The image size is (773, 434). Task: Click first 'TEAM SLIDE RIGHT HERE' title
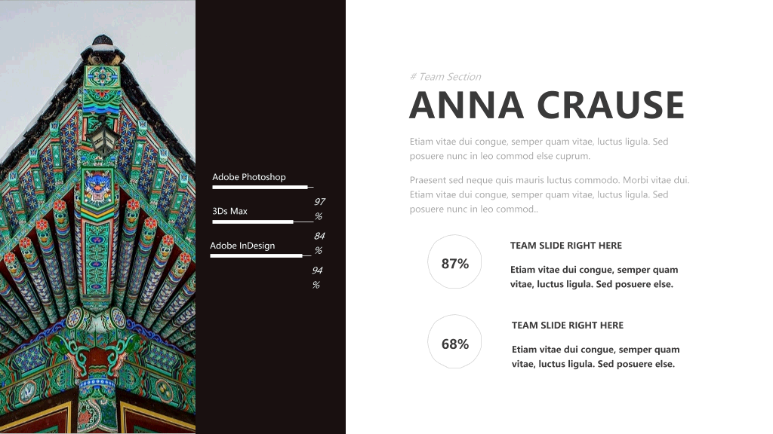[x=566, y=246]
